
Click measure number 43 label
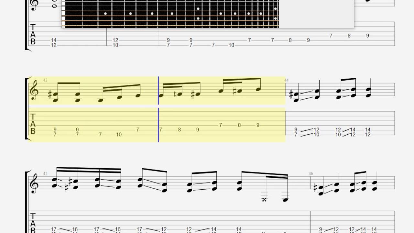tap(45, 80)
